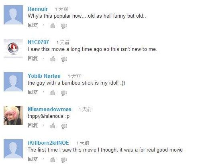Dislike iKillborn2kilNOE's comment
The height and width of the screenshot is (168, 206).
(64, 160)
